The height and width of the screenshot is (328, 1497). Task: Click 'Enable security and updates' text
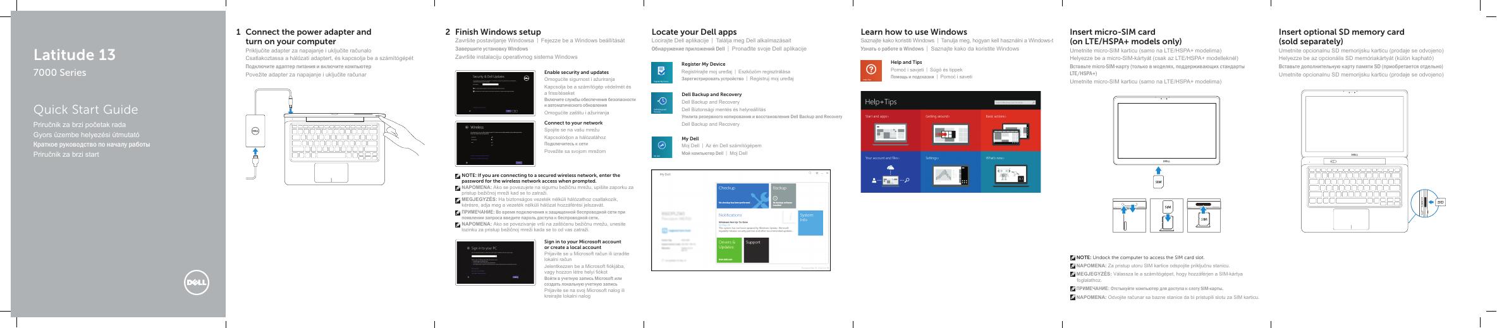(x=577, y=72)
